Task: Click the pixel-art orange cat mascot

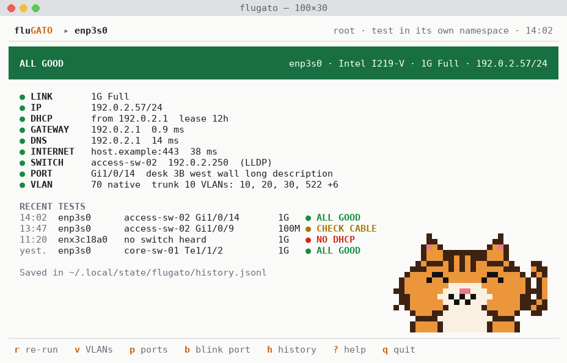Action: click(470, 283)
